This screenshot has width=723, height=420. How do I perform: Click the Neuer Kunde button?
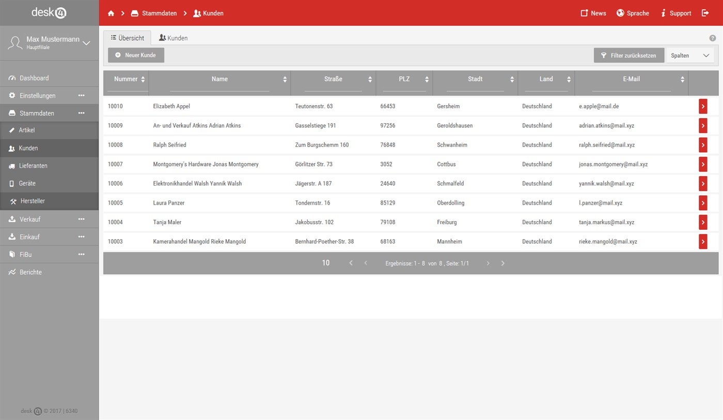(x=136, y=55)
